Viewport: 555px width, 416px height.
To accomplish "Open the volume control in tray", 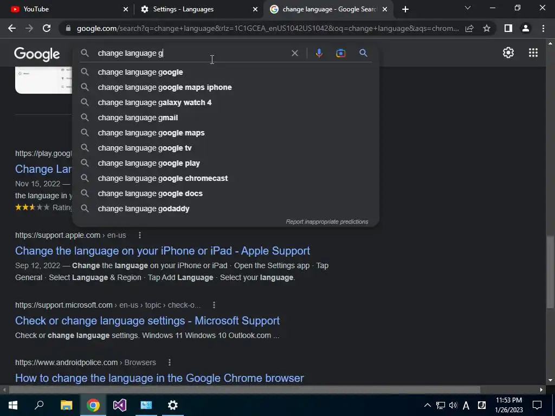I will 453,405.
